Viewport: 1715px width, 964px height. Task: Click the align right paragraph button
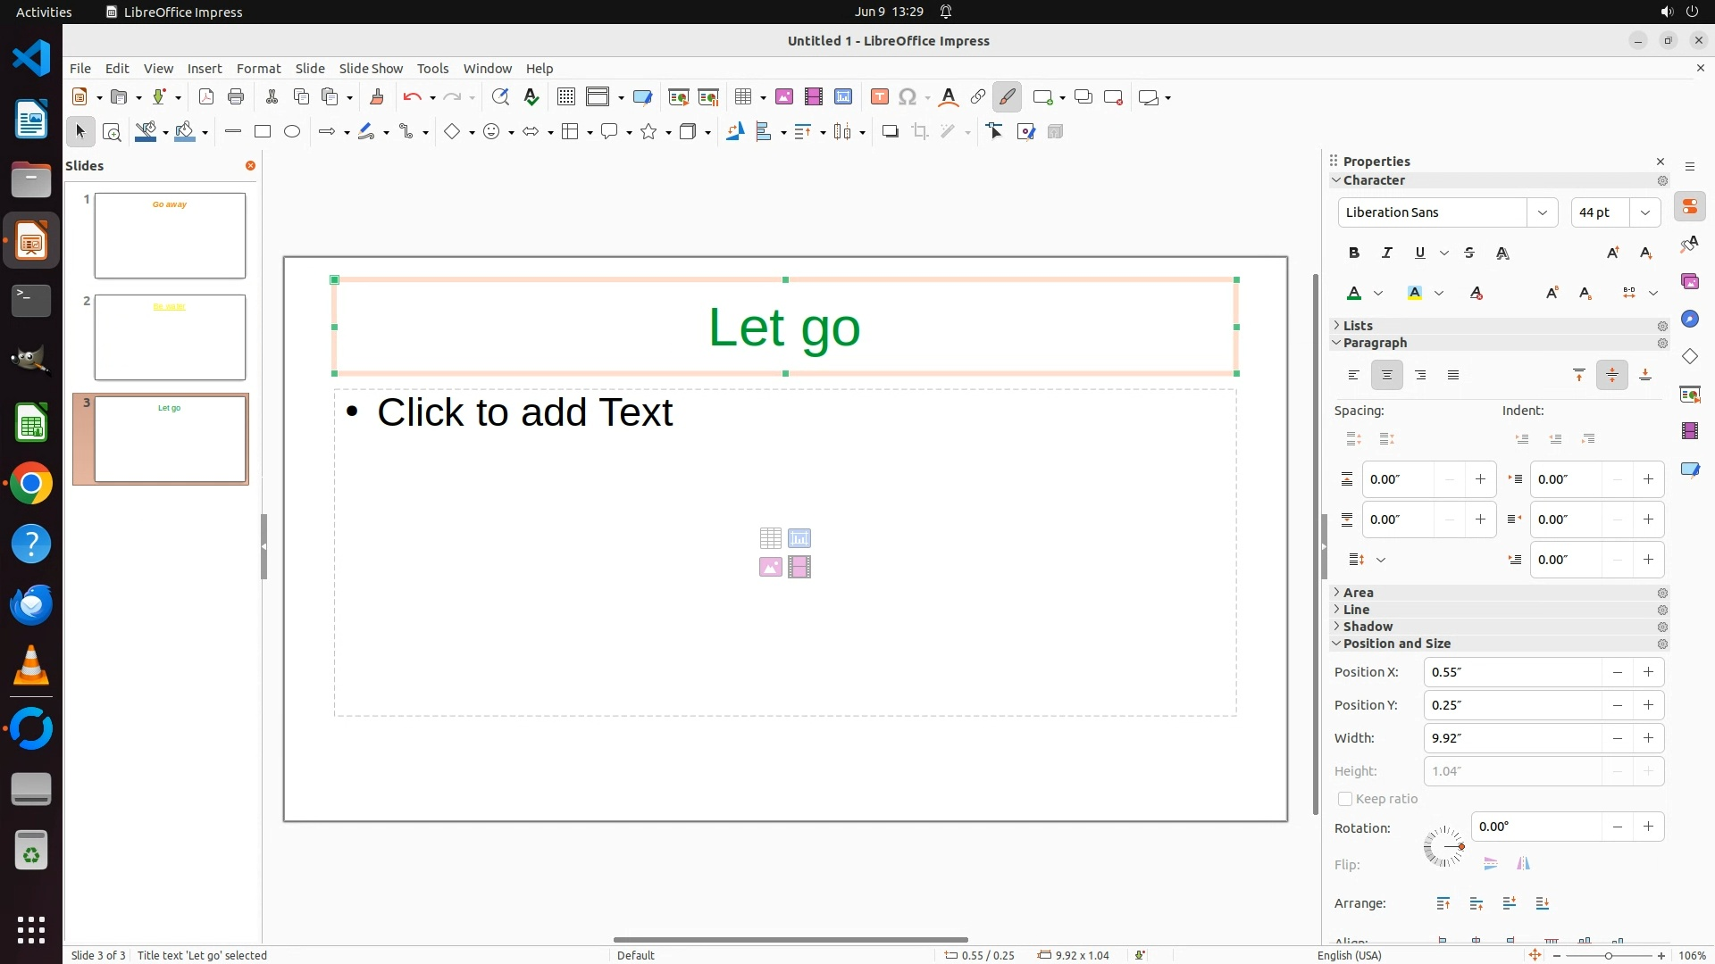coord(1420,375)
